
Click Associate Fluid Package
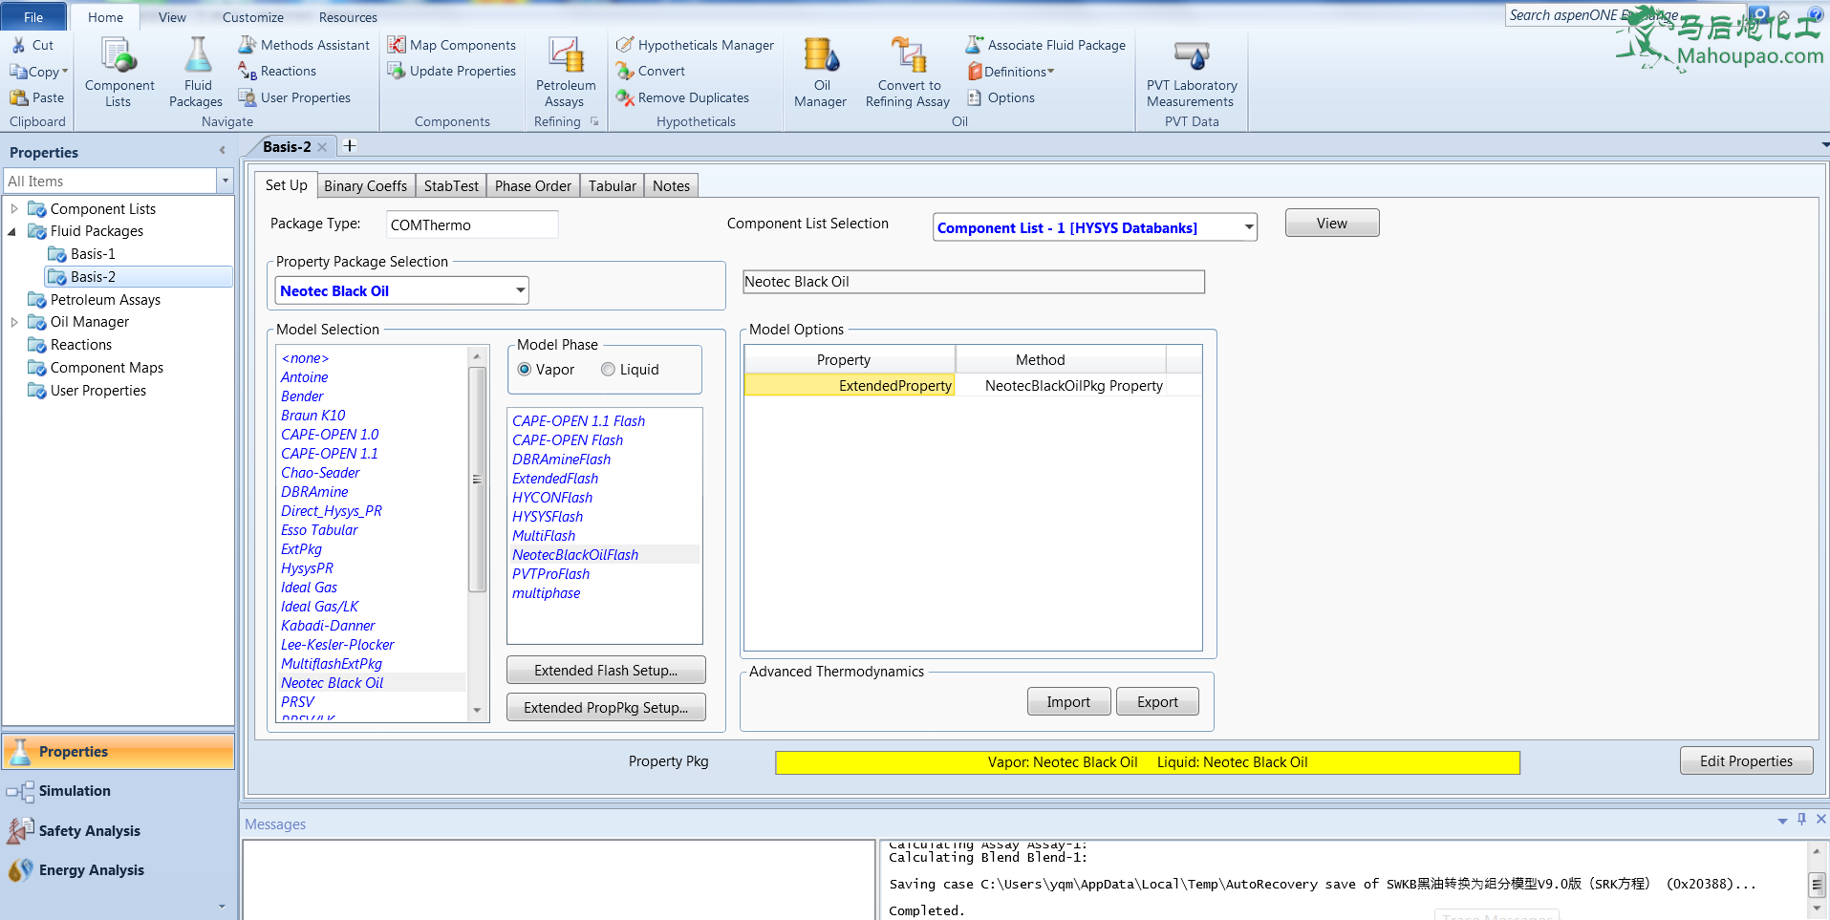pos(1045,45)
